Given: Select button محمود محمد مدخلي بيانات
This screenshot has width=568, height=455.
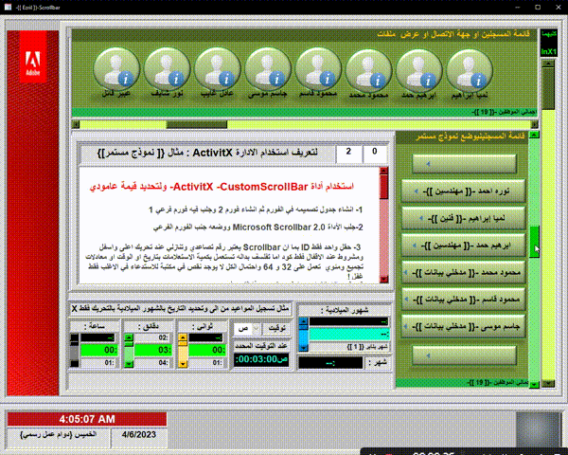Looking at the screenshot, I should tap(464, 272).
